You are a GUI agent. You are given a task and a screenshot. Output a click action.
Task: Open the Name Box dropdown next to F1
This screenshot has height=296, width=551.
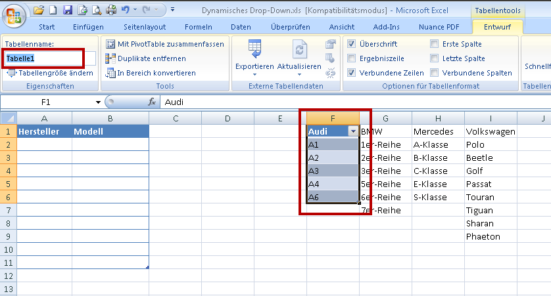[x=98, y=102]
